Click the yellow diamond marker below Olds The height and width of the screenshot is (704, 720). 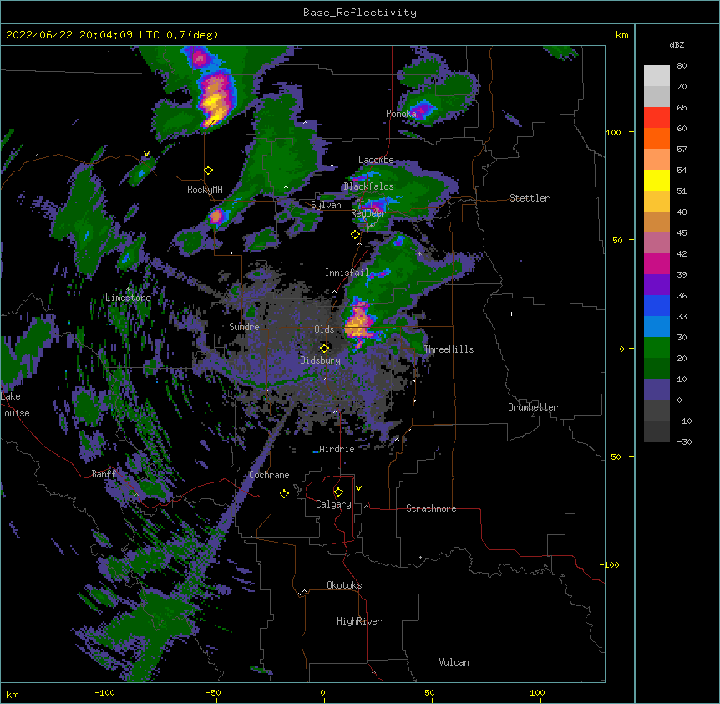click(325, 349)
